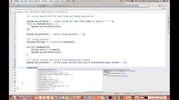Select clone() : Object proposal
This screenshot has width=179, height=100.
pos(70,78)
